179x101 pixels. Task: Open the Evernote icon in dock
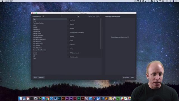tap(118, 98)
